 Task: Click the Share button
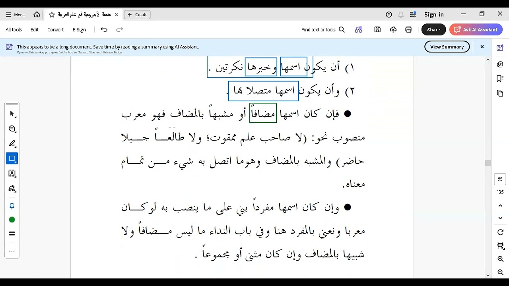(433, 29)
